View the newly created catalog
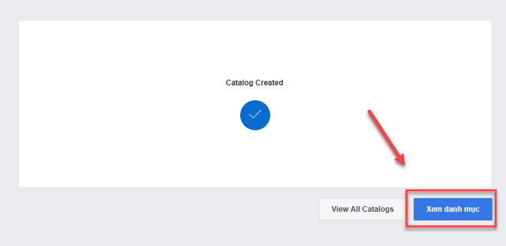The width and height of the screenshot is (506, 246). click(453, 209)
